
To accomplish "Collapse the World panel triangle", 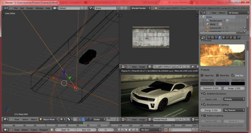I will click(x=202, y=70).
